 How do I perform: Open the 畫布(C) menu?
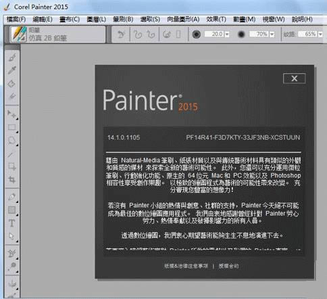(70, 20)
